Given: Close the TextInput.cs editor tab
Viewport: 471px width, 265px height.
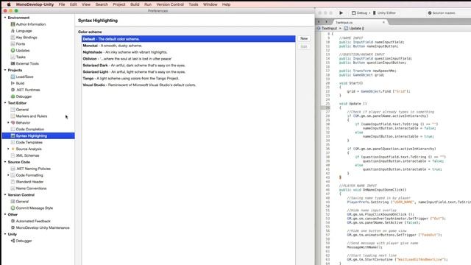Looking at the screenshot, I should 383,22.
